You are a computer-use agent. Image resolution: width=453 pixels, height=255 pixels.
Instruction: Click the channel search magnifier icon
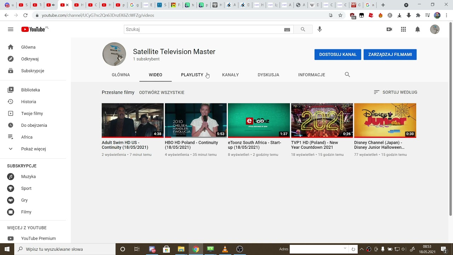point(347,75)
